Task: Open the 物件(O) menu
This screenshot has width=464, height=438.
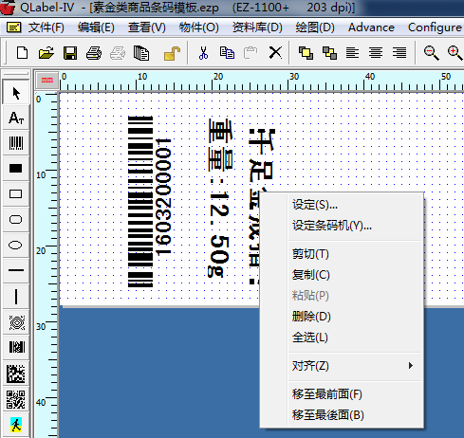Action: (198, 27)
